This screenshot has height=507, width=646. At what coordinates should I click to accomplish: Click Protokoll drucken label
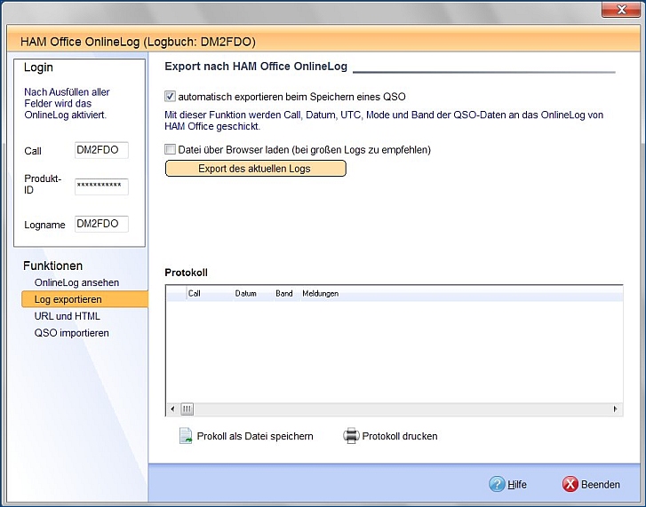[400, 436]
